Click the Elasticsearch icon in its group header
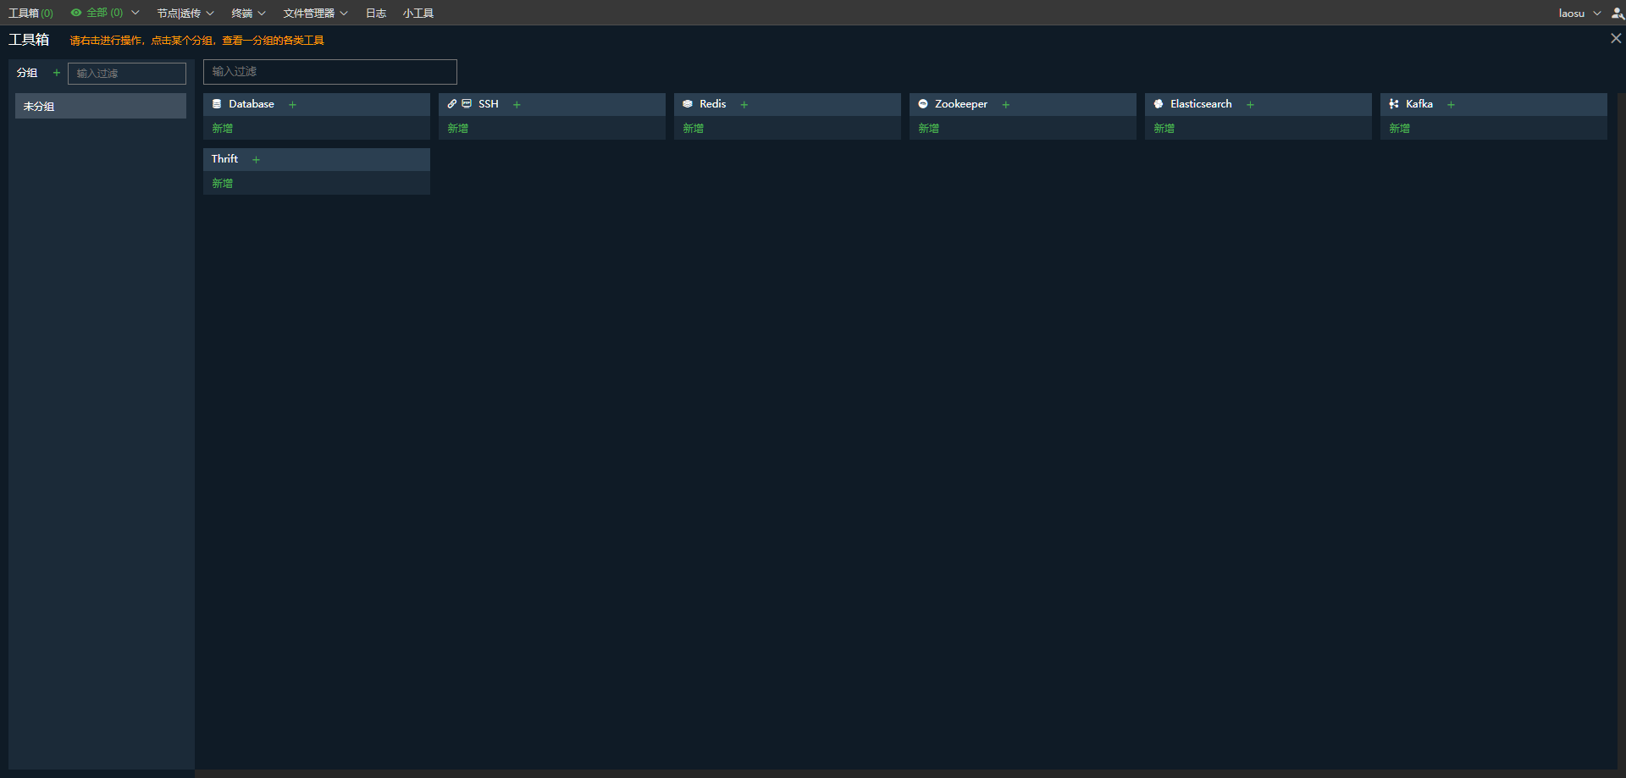 [1159, 103]
